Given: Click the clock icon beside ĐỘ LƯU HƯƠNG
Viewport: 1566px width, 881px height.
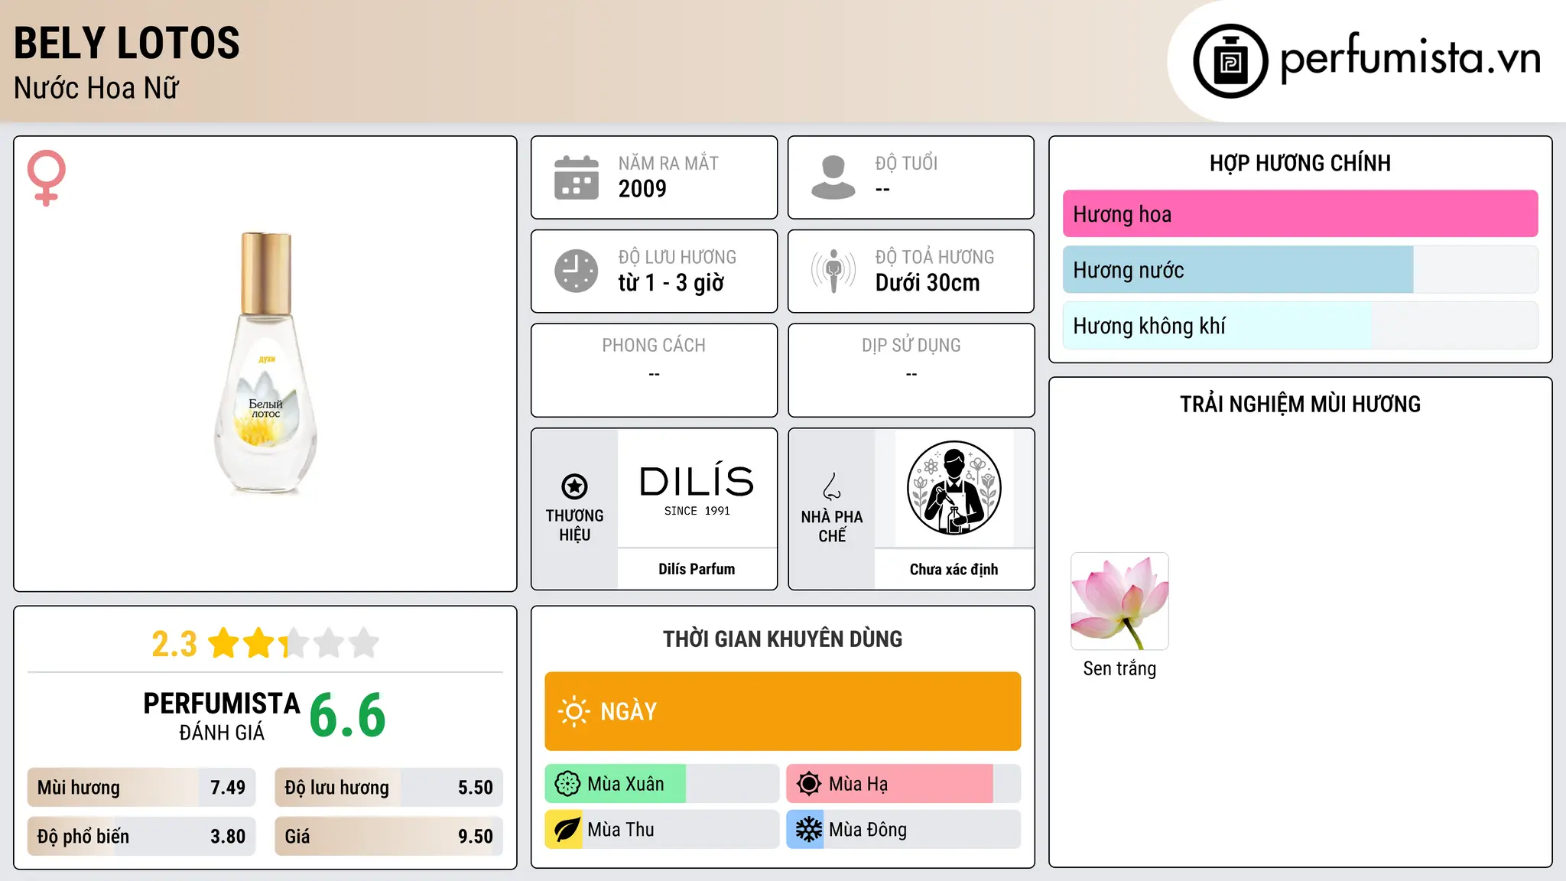Looking at the screenshot, I should pyautogui.click(x=577, y=271).
